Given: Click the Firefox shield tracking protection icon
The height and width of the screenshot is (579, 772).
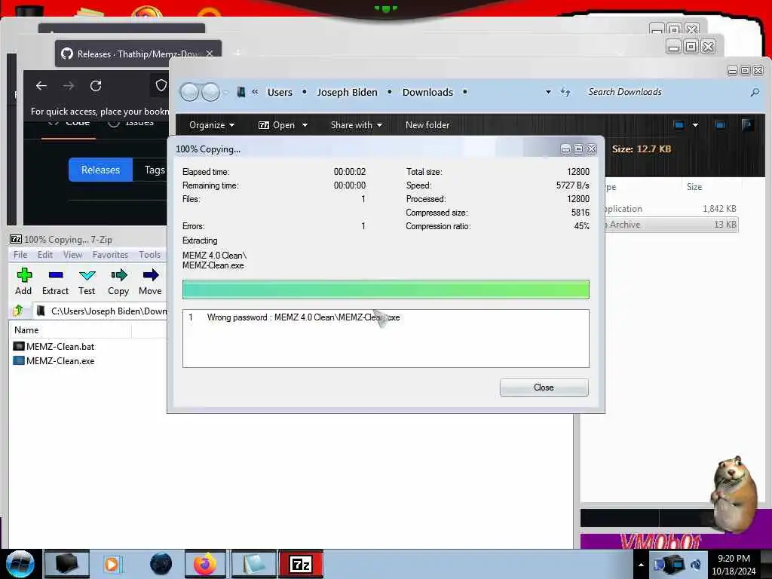Looking at the screenshot, I should pyautogui.click(x=161, y=86).
